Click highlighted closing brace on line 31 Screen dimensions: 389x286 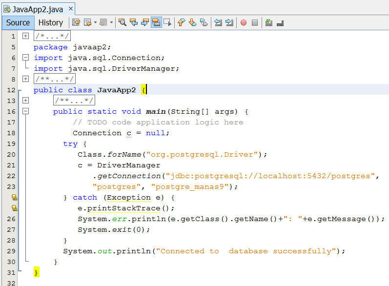point(37,273)
